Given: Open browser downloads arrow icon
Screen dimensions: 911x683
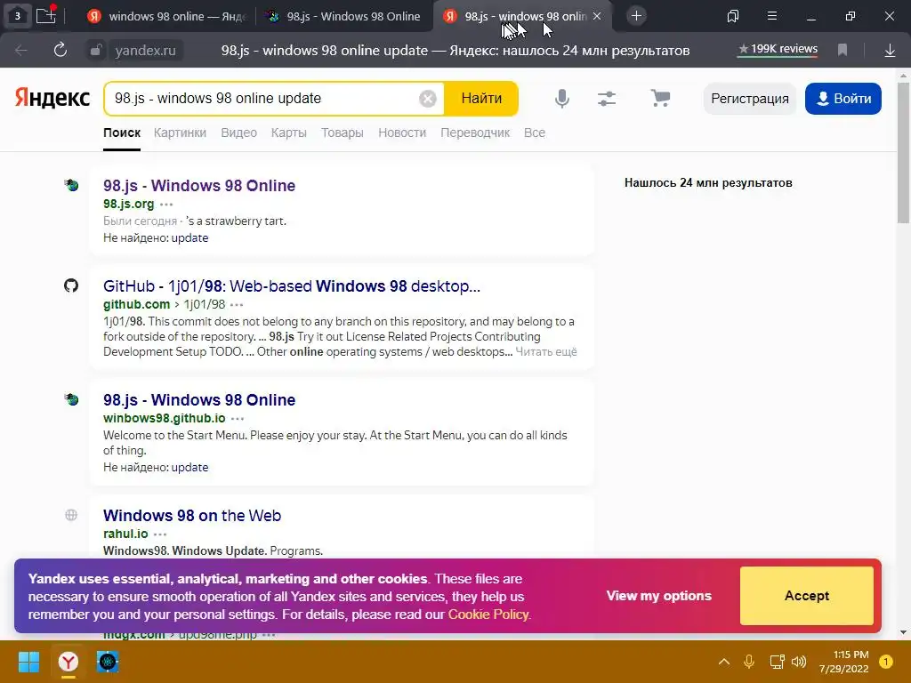Looking at the screenshot, I should [x=890, y=51].
